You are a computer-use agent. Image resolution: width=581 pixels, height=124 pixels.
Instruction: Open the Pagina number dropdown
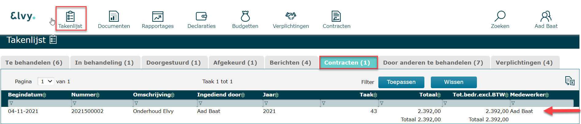click(46, 81)
